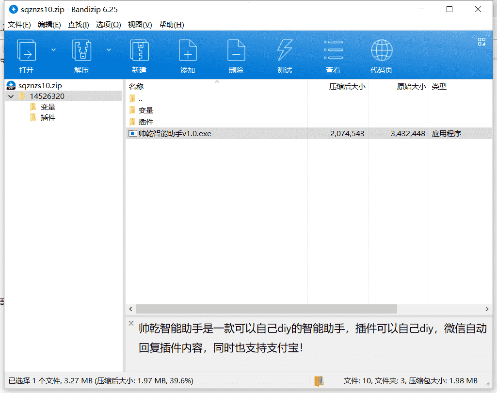Sort by 压缩后大小 column header
This screenshot has width=497, height=393.
pyautogui.click(x=347, y=86)
